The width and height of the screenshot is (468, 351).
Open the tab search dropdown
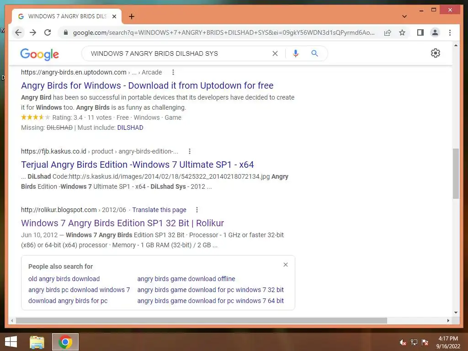[404, 16]
